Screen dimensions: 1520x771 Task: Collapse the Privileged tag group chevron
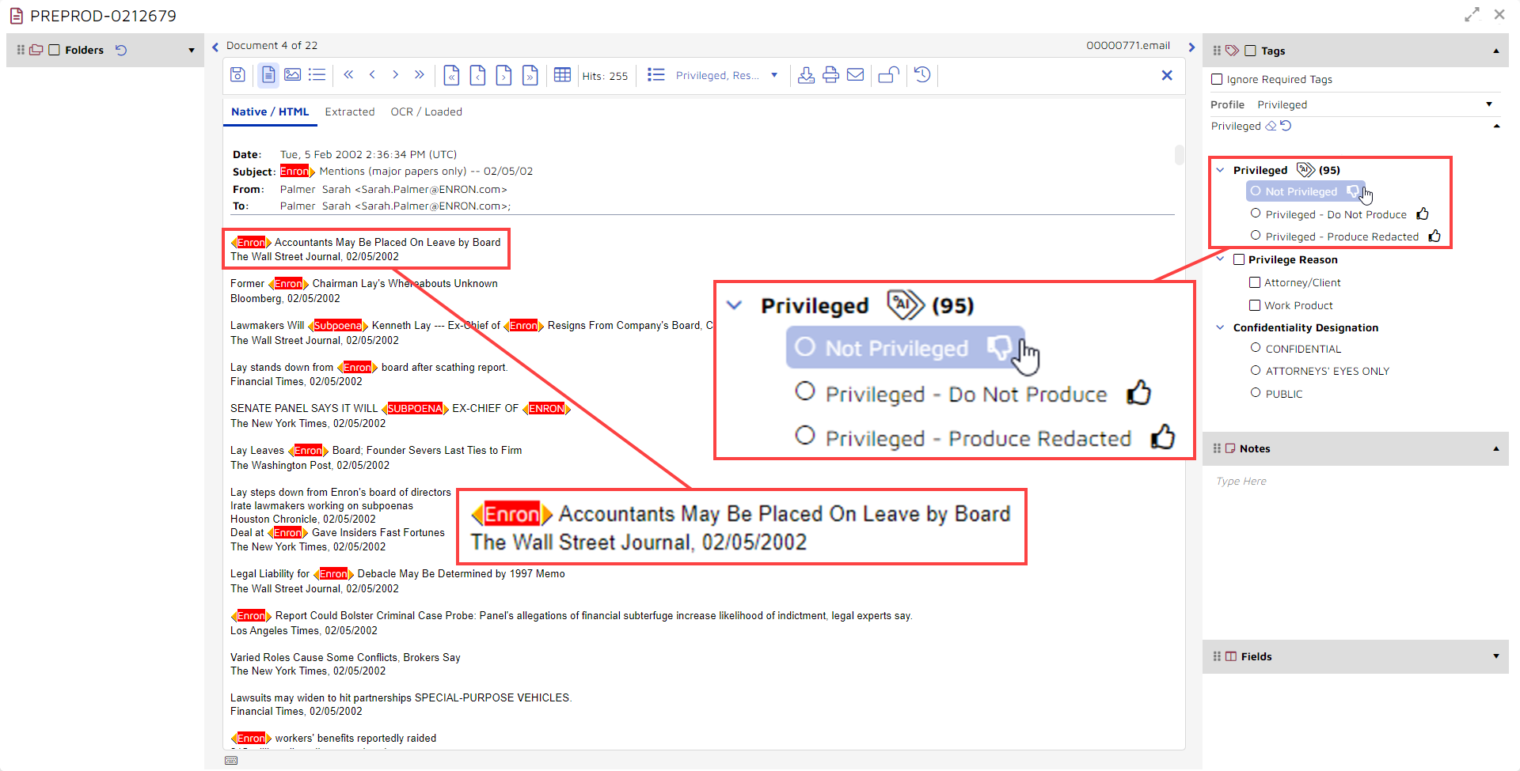point(1220,170)
